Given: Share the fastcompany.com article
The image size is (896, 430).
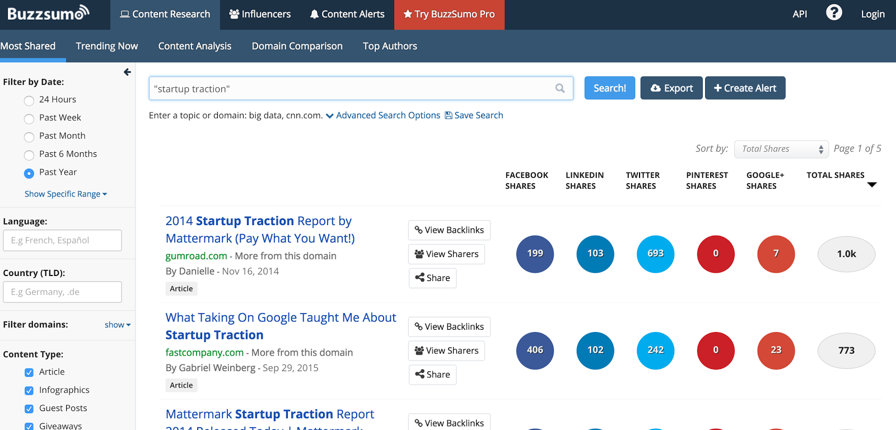Looking at the screenshot, I should click(x=432, y=375).
